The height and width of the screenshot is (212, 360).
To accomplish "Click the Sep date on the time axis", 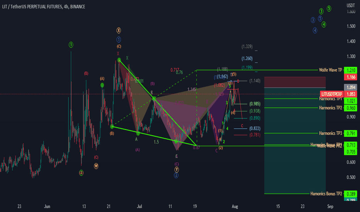I will click(x=330, y=207).
